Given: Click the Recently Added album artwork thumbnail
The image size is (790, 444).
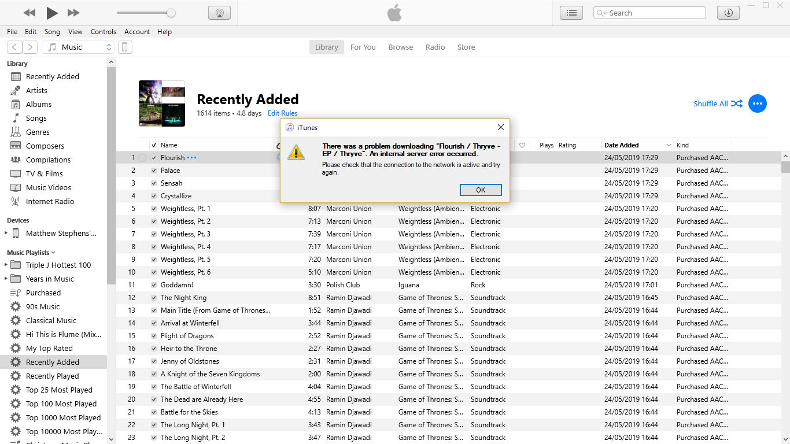Looking at the screenshot, I should [162, 103].
